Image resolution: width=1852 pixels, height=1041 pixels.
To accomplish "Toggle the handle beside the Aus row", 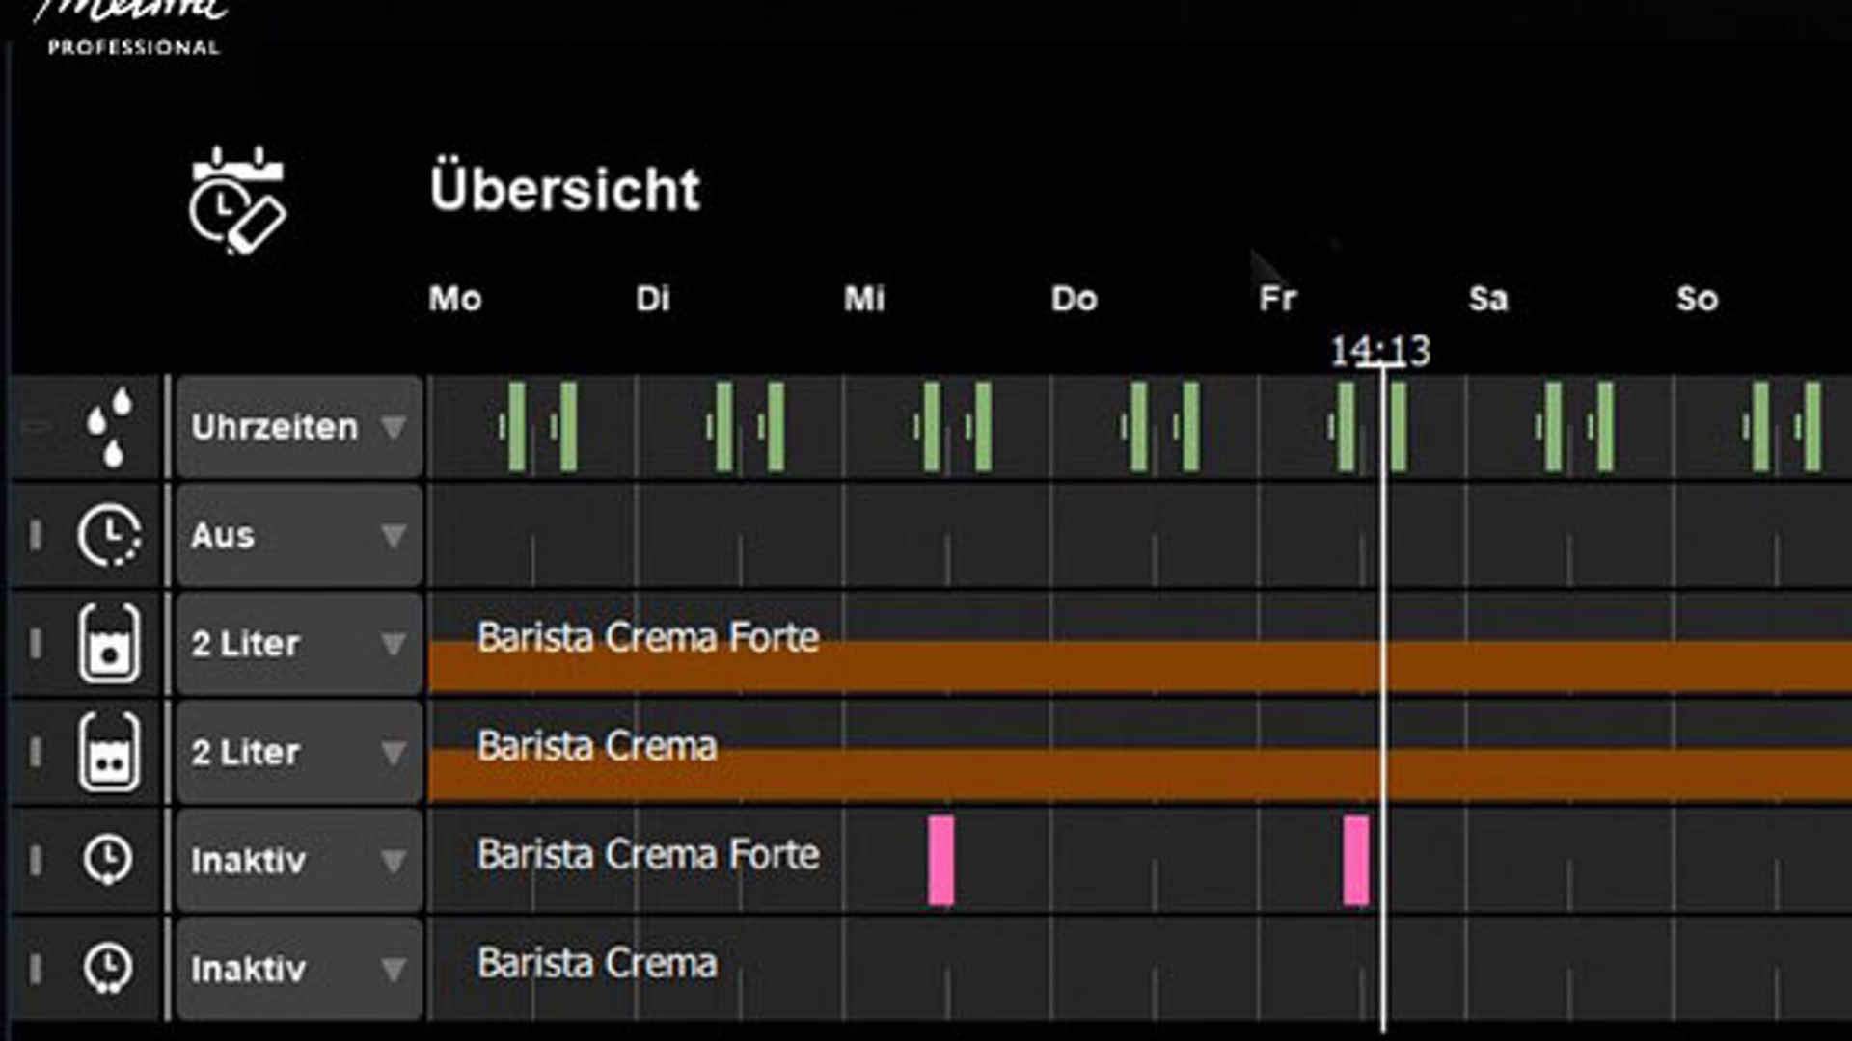I will coord(36,535).
